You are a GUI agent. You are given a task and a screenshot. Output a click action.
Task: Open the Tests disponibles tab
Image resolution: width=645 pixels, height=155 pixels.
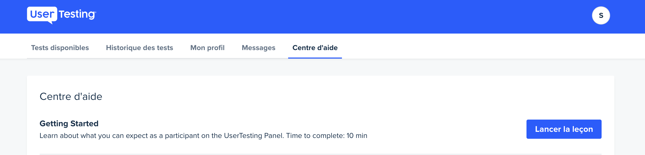point(60,48)
